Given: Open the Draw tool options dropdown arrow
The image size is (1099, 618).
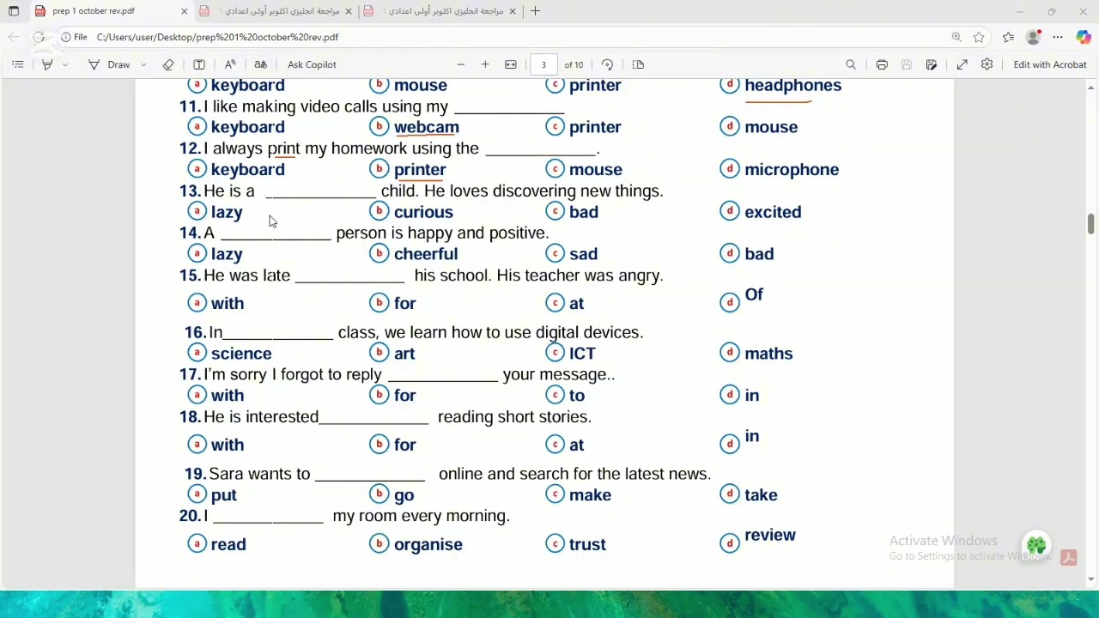Looking at the screenshot, I should 143,64.
